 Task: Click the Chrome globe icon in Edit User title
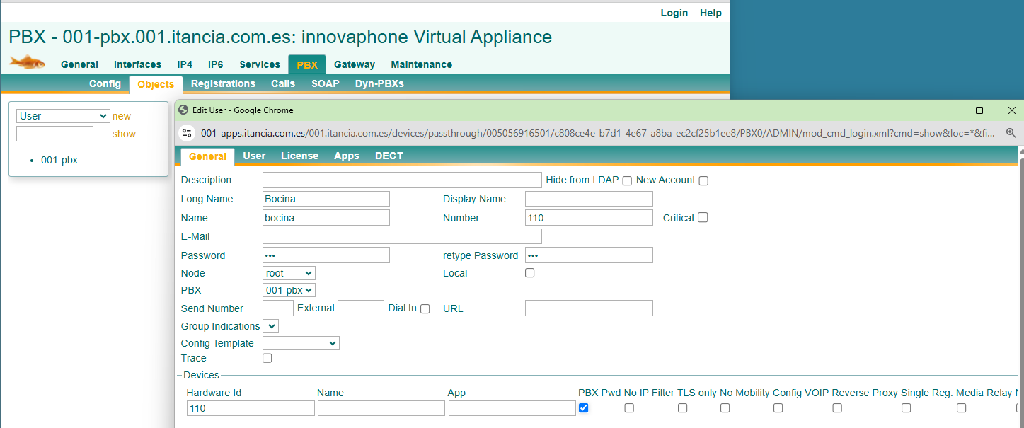tap(183, 110)
